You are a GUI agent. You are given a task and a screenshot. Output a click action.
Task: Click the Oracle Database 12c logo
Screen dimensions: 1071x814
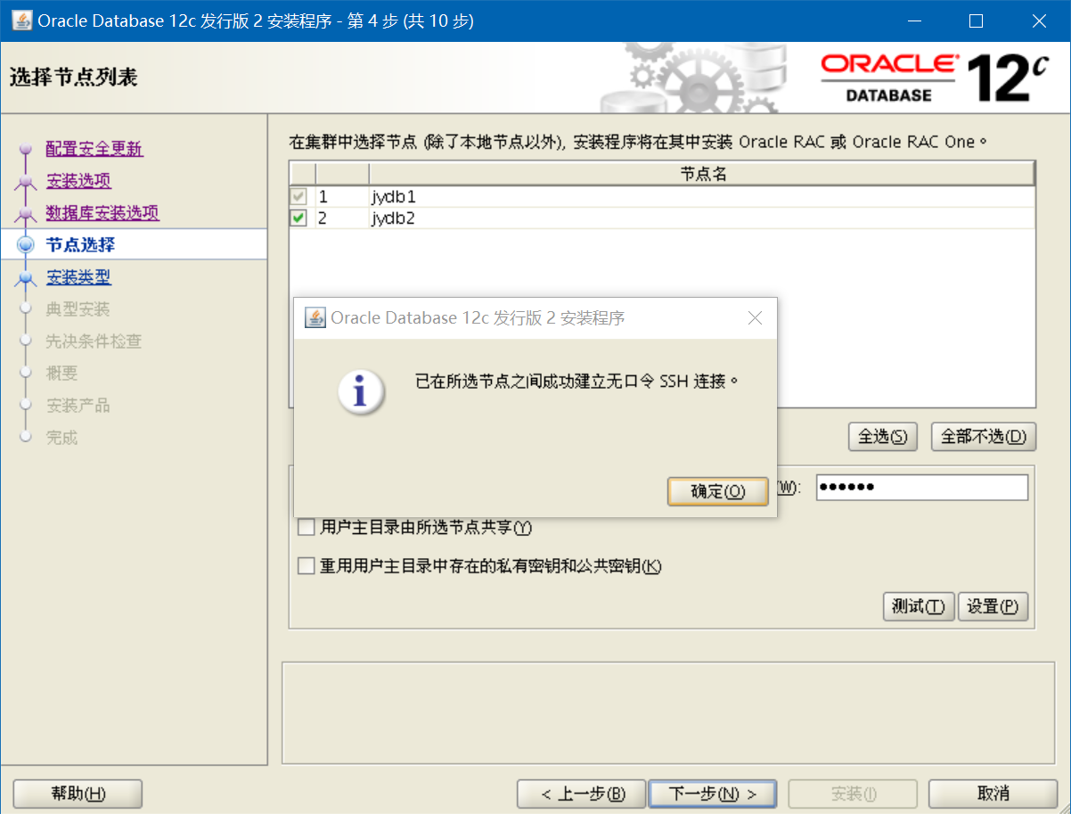(934, 78)
